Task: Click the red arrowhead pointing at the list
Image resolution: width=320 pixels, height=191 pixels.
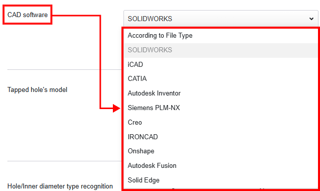Action: (x=117, y=108)
